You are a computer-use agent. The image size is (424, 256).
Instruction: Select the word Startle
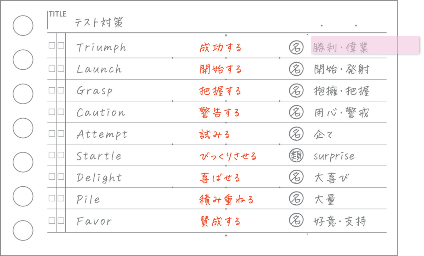99,156
